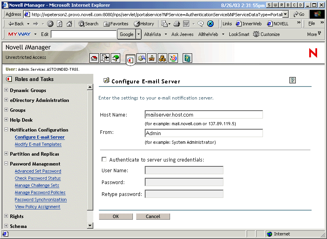Image resolution: width=327 pixels, height=239 pixels.
Task: Click the Links menu item
Action: point(227,23)
